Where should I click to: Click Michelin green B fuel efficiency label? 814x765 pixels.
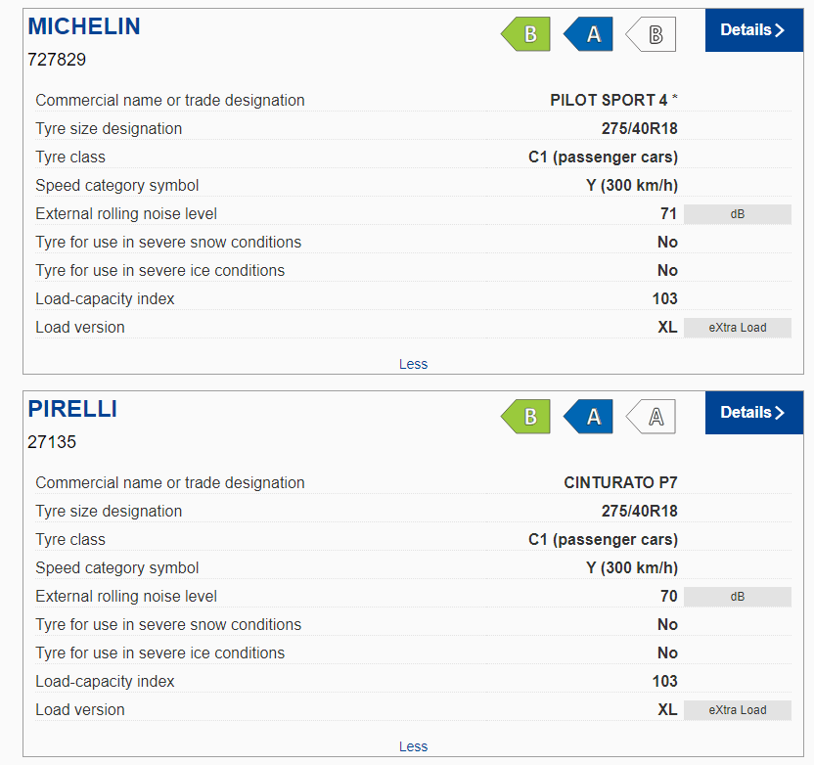[525, 34]
